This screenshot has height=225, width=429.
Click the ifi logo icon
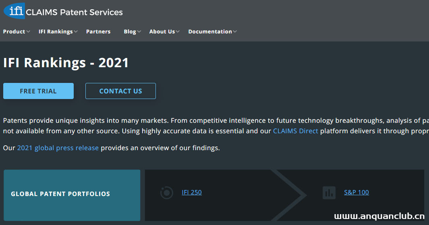click(14, 11)
